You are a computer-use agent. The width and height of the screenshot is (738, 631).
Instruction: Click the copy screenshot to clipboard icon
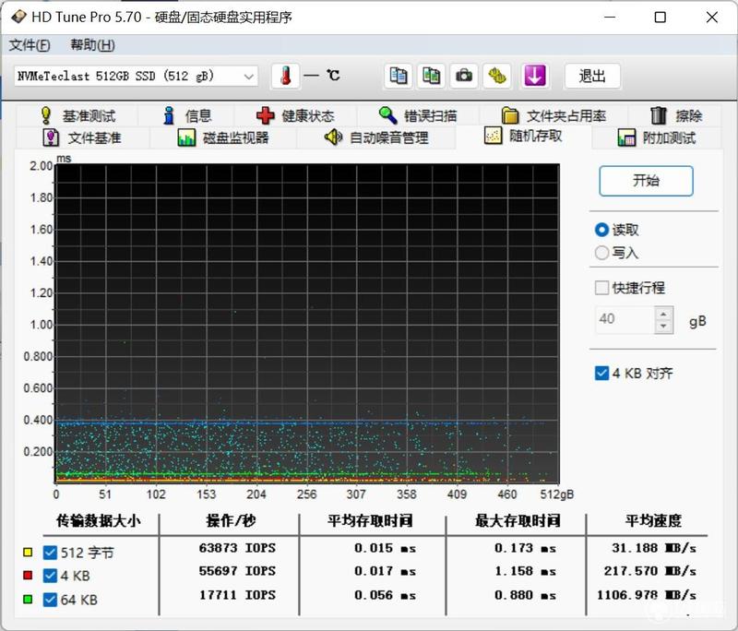[431, 76]
